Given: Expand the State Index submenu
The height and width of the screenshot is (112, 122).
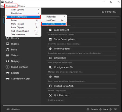Looking at the screenshot, I should click(54, 17).
